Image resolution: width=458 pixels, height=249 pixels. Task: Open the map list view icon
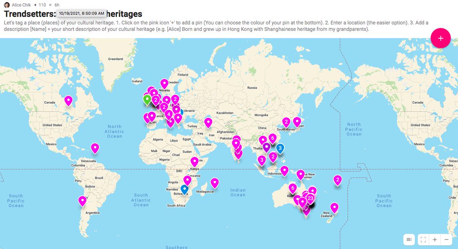[x=409, y=239]
